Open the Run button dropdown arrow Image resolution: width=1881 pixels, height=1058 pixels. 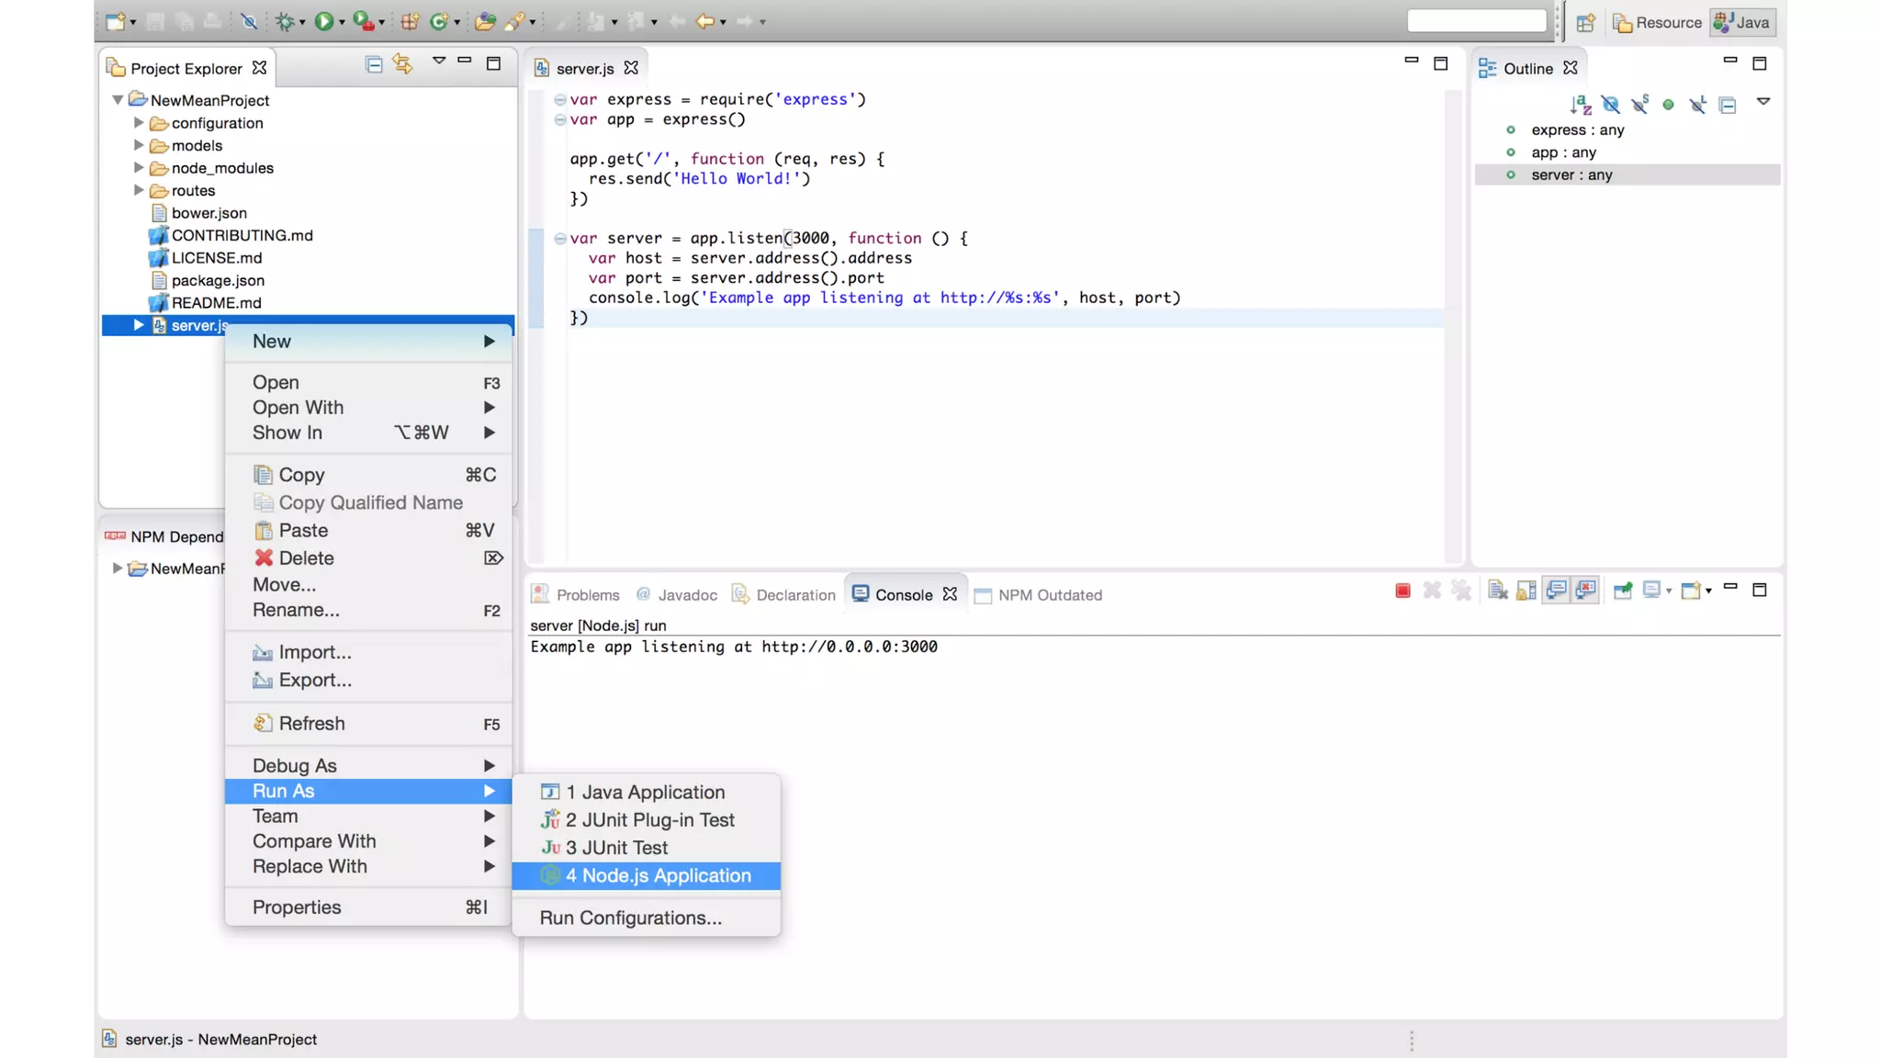coord(342,22)
